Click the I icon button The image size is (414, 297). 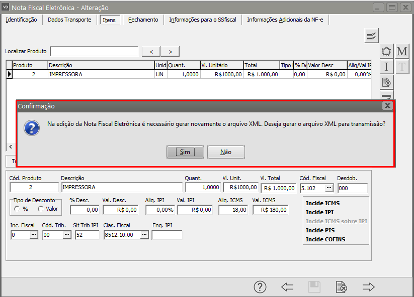point(386,67)
